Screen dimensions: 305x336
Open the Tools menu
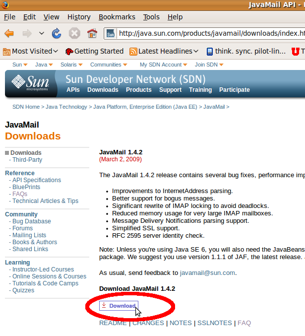151,17
